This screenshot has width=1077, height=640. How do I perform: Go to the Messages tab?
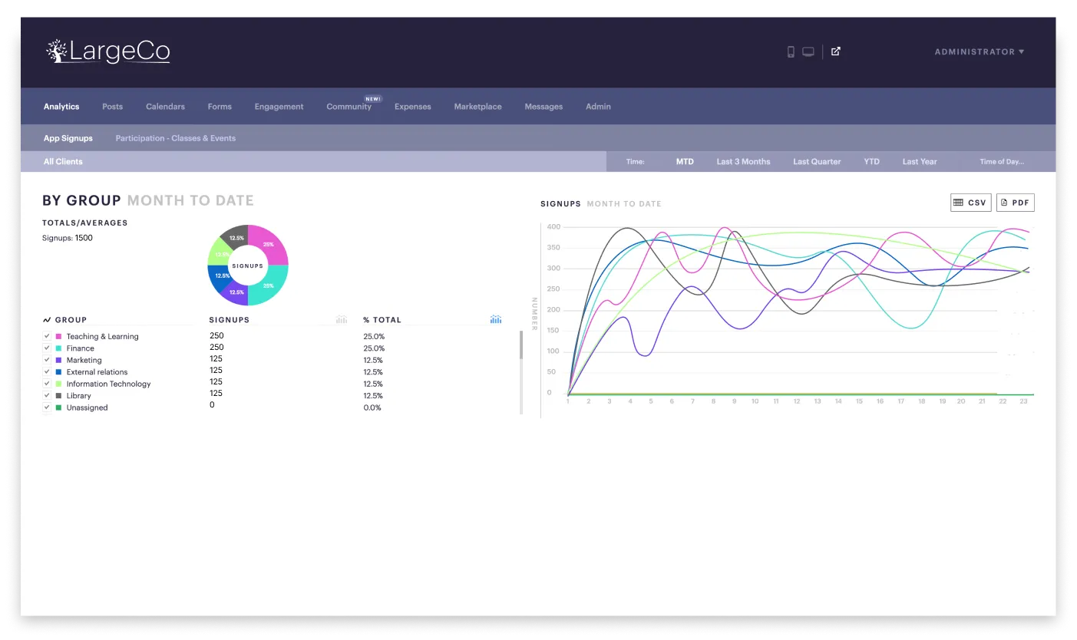pos(543,107)
